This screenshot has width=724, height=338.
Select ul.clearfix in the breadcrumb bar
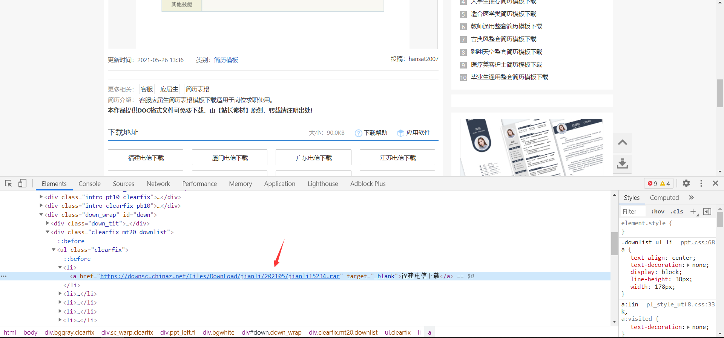pyautogui.click(x=397, y=332)
